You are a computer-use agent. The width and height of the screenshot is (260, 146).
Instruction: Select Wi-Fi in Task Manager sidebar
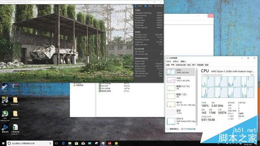[181, 104]
